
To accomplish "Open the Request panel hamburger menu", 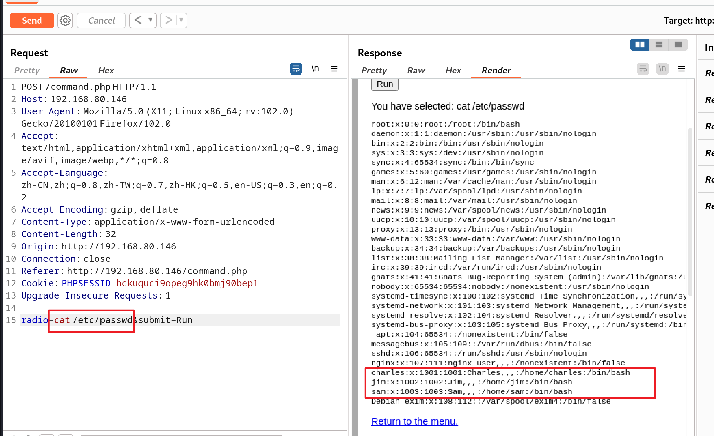I will click(x=334, y=69).
